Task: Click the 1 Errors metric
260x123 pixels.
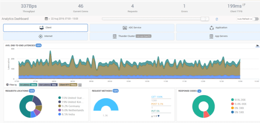Action: (184, 8)
